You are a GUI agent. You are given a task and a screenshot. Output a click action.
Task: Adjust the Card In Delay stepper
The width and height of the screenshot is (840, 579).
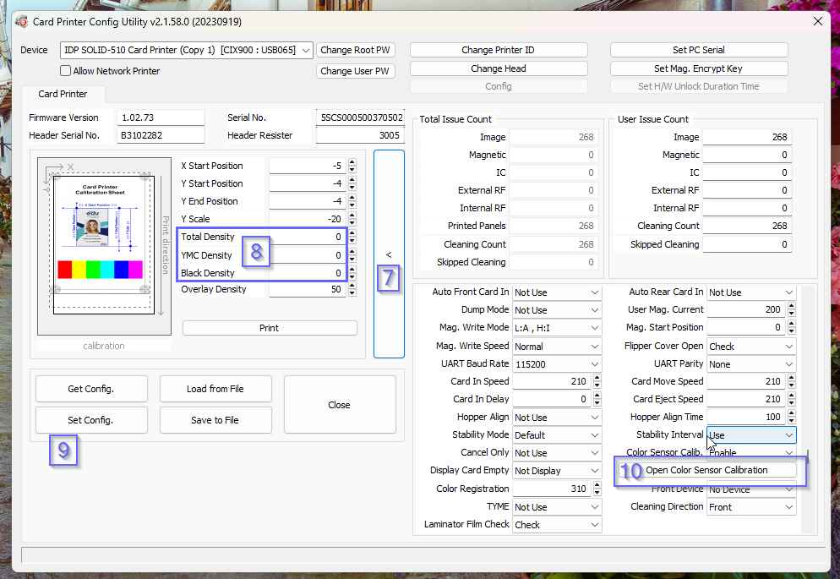point(597,399)
